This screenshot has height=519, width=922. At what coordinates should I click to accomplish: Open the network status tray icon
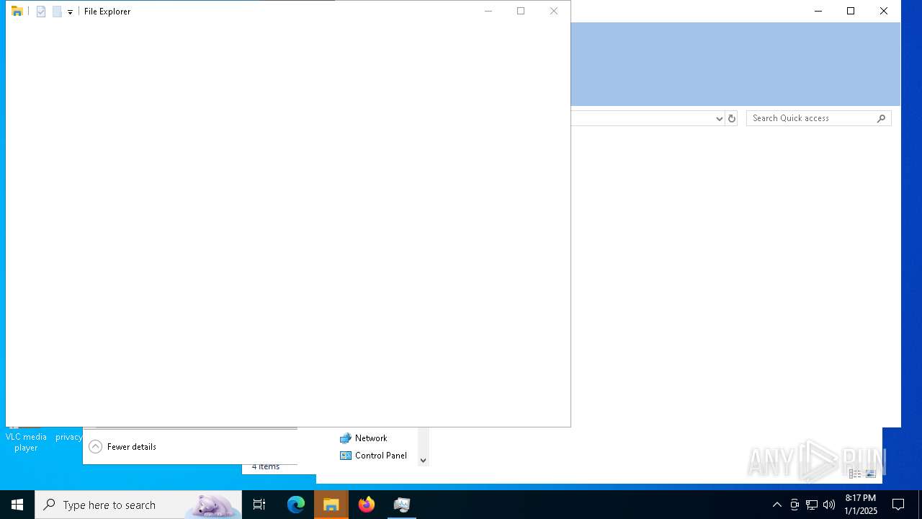click(x=812, y=505)
